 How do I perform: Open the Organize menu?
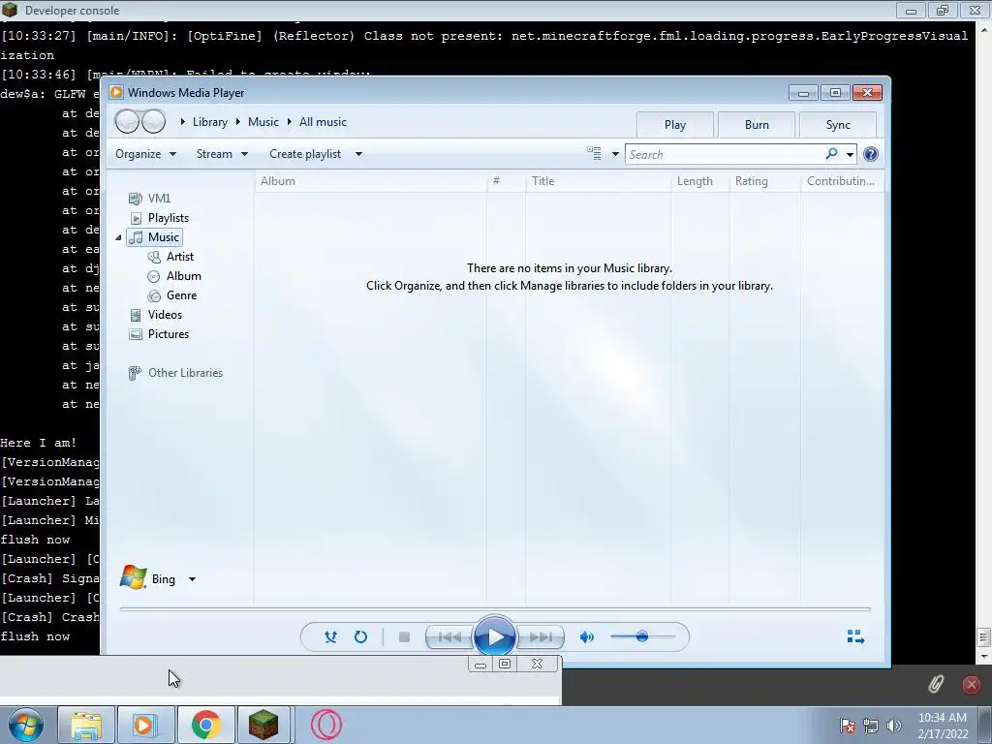tap(145, 154)
